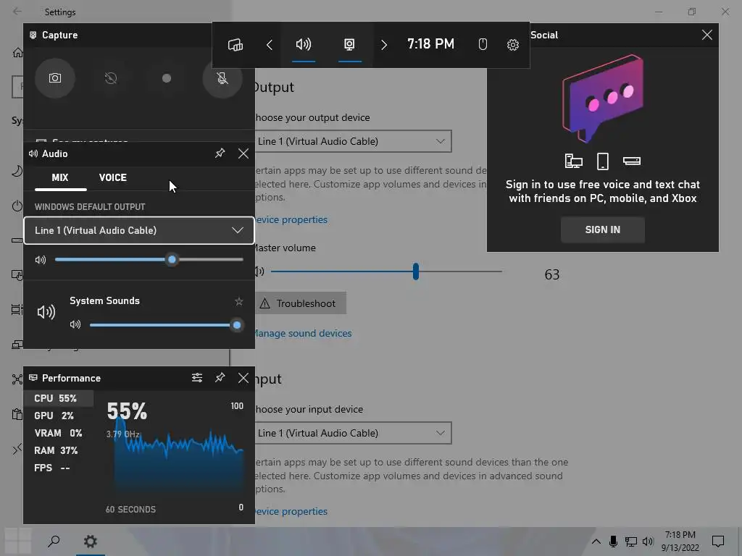Click the network tray icon
Viewport: 742px width, 556px height.
631,542
